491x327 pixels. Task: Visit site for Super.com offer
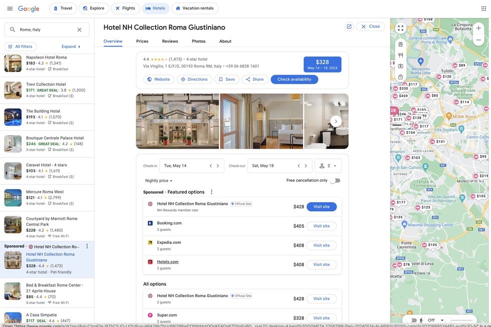(x=322, y=318)
